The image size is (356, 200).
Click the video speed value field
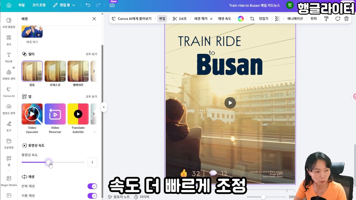(92, 162)
